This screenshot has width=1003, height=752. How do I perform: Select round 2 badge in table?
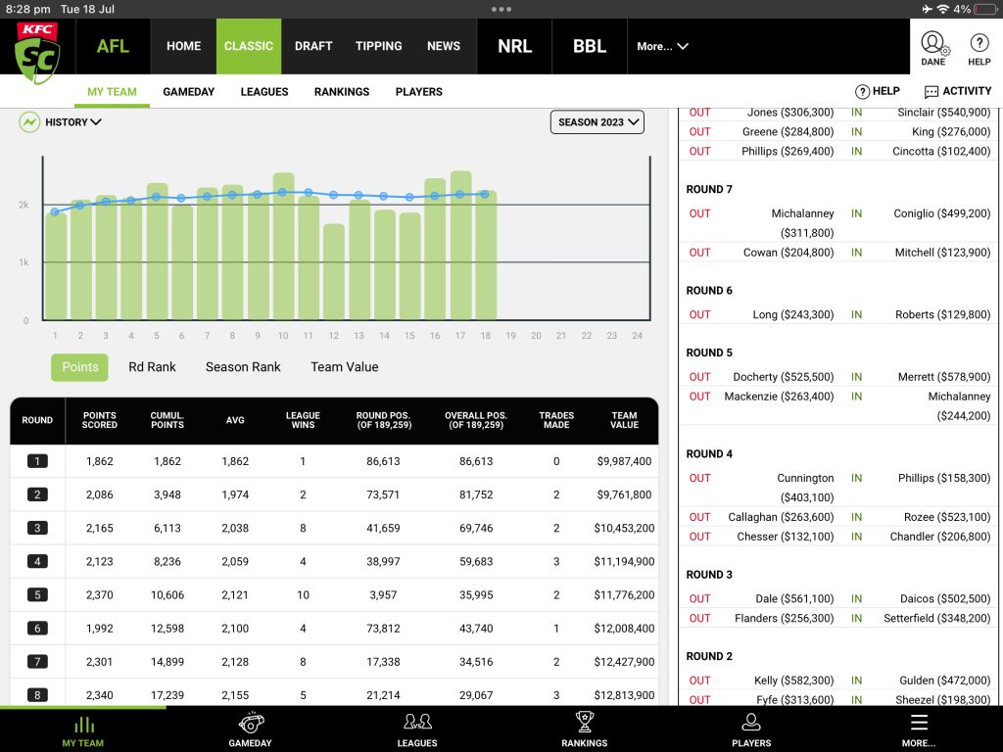click(x=37, y=494)
